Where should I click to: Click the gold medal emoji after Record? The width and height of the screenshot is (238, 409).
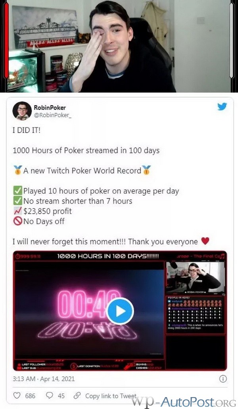click(x=146, y=171)
